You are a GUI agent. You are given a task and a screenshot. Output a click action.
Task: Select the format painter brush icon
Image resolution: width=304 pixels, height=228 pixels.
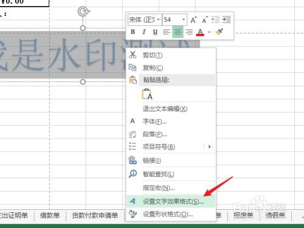219,32
